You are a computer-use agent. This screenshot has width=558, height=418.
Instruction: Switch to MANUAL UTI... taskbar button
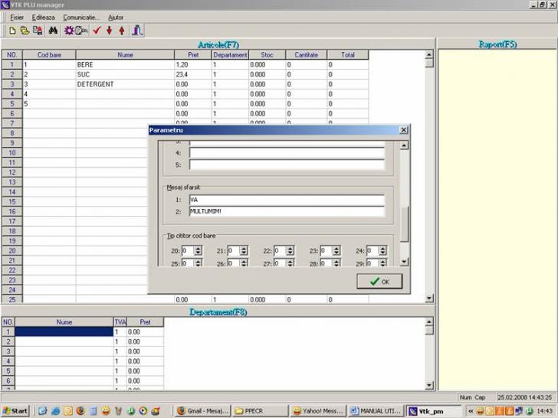coord(376,411)
